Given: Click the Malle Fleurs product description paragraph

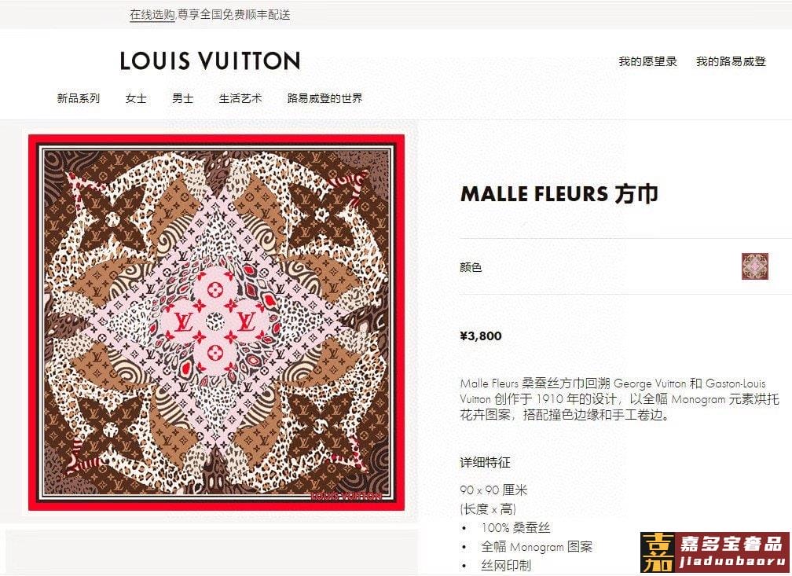Looking at the screenshot, I should coord(620,399).
